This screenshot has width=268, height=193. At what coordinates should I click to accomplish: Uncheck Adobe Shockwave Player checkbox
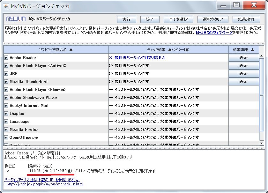click(x=6, y=97)
